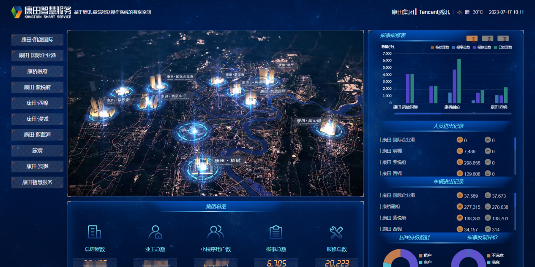535x267 pixels.
Task: Click the 小程序用户数 users icon
Action: [216, 232]
